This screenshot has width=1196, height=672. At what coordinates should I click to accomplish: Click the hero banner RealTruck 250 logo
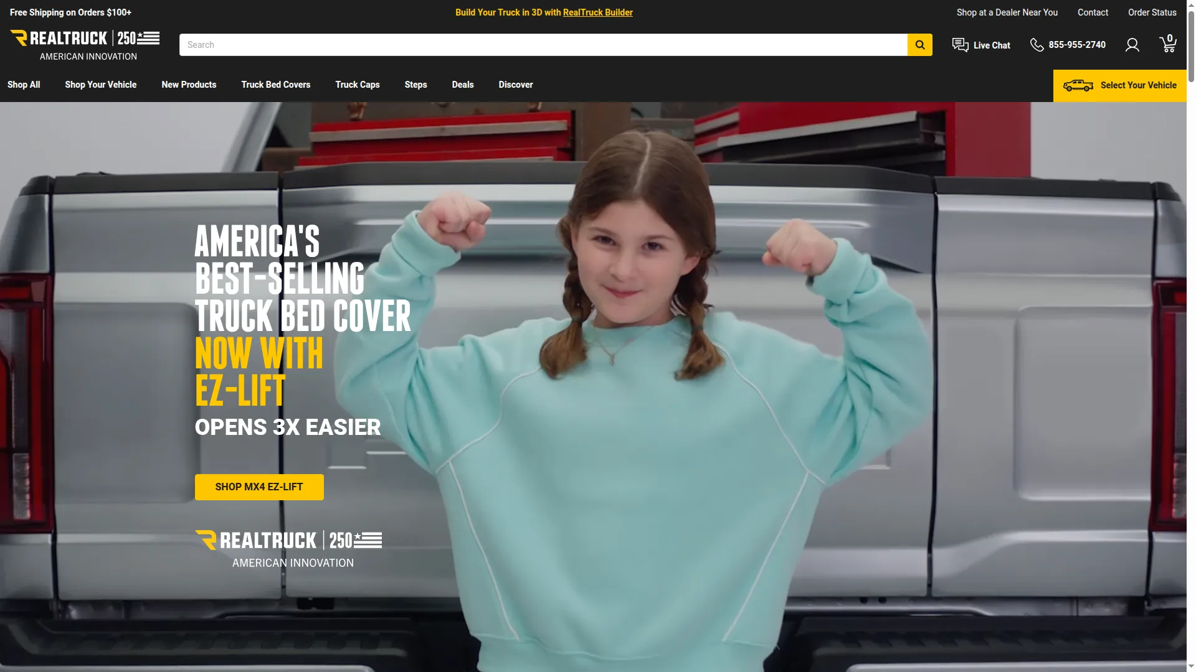288,549
